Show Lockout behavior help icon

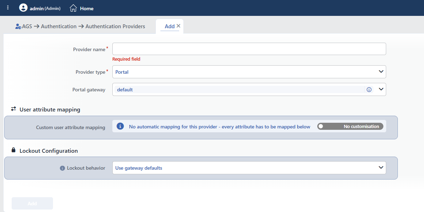62,168
